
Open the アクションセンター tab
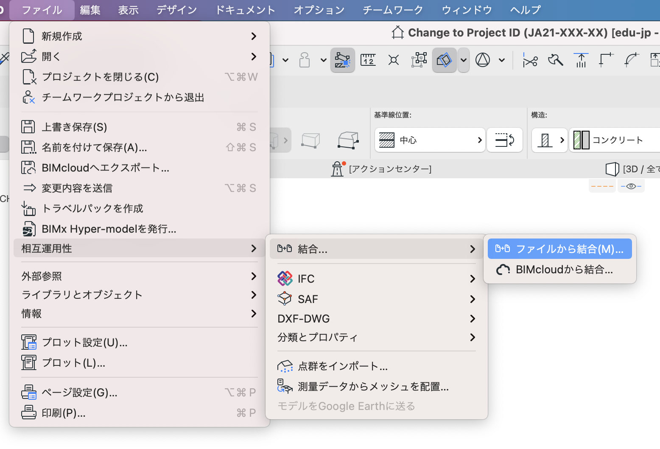tap(382, 169)
